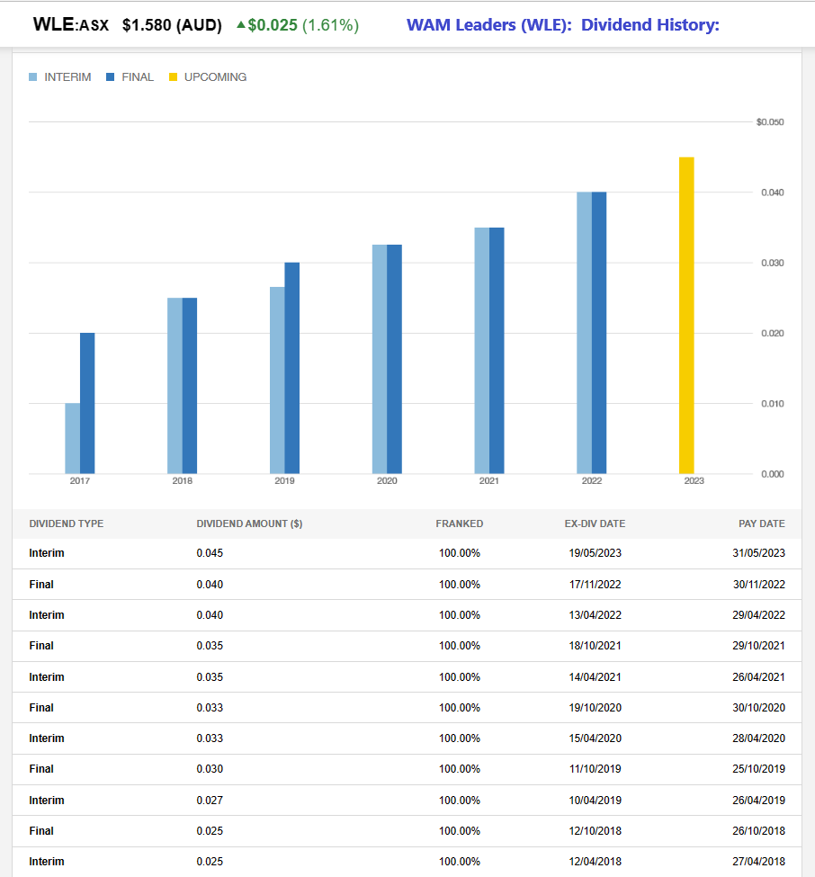This screenshot has height=877, width=815.
Task: Click the 2021 final dividend bar
Action: tap(497, 351)
